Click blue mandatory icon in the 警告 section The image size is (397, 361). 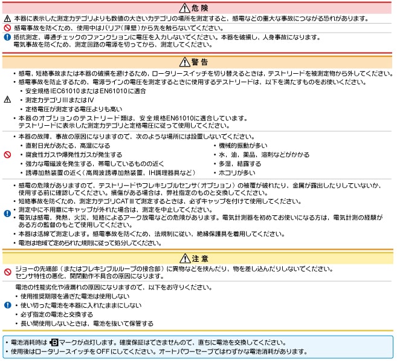coord(7,212)
